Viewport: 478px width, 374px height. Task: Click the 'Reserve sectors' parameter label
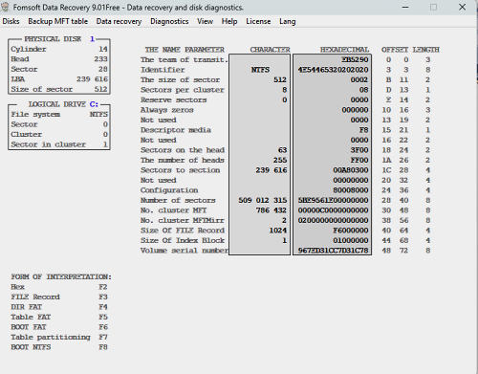(x=174, y=99)
